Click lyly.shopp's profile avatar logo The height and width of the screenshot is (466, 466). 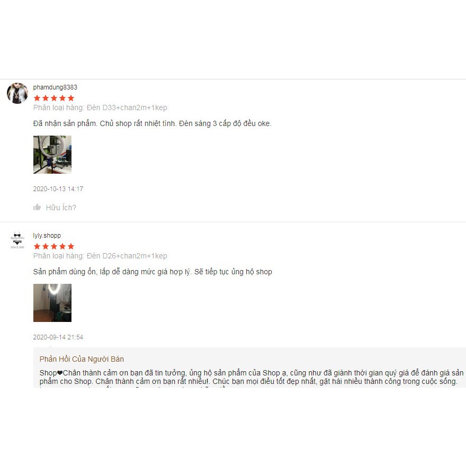coord(17,240)
